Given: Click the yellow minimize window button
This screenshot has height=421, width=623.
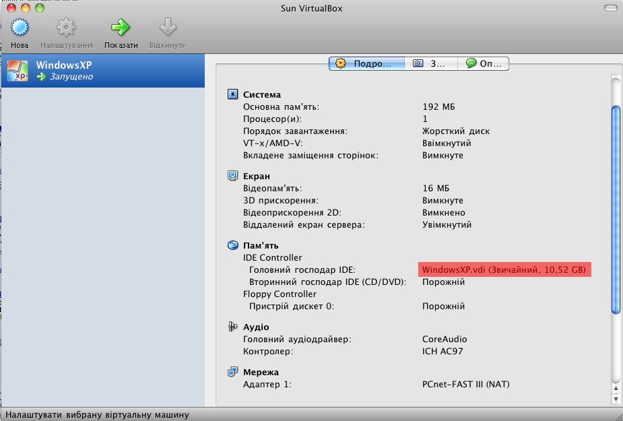Looking at the screenshot, I should click(x=26, y=8).
